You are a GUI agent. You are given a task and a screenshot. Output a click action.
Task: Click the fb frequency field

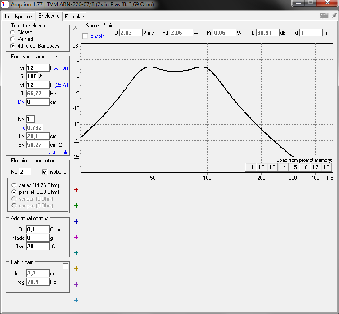pos(38,94)
